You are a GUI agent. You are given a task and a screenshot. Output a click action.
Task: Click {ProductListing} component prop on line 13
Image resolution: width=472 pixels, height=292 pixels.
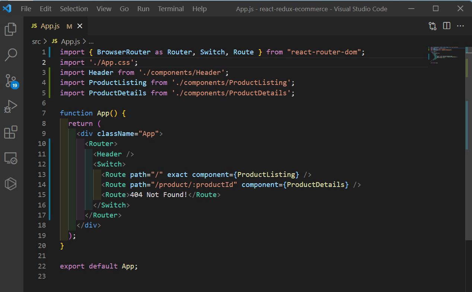(267, 174)
